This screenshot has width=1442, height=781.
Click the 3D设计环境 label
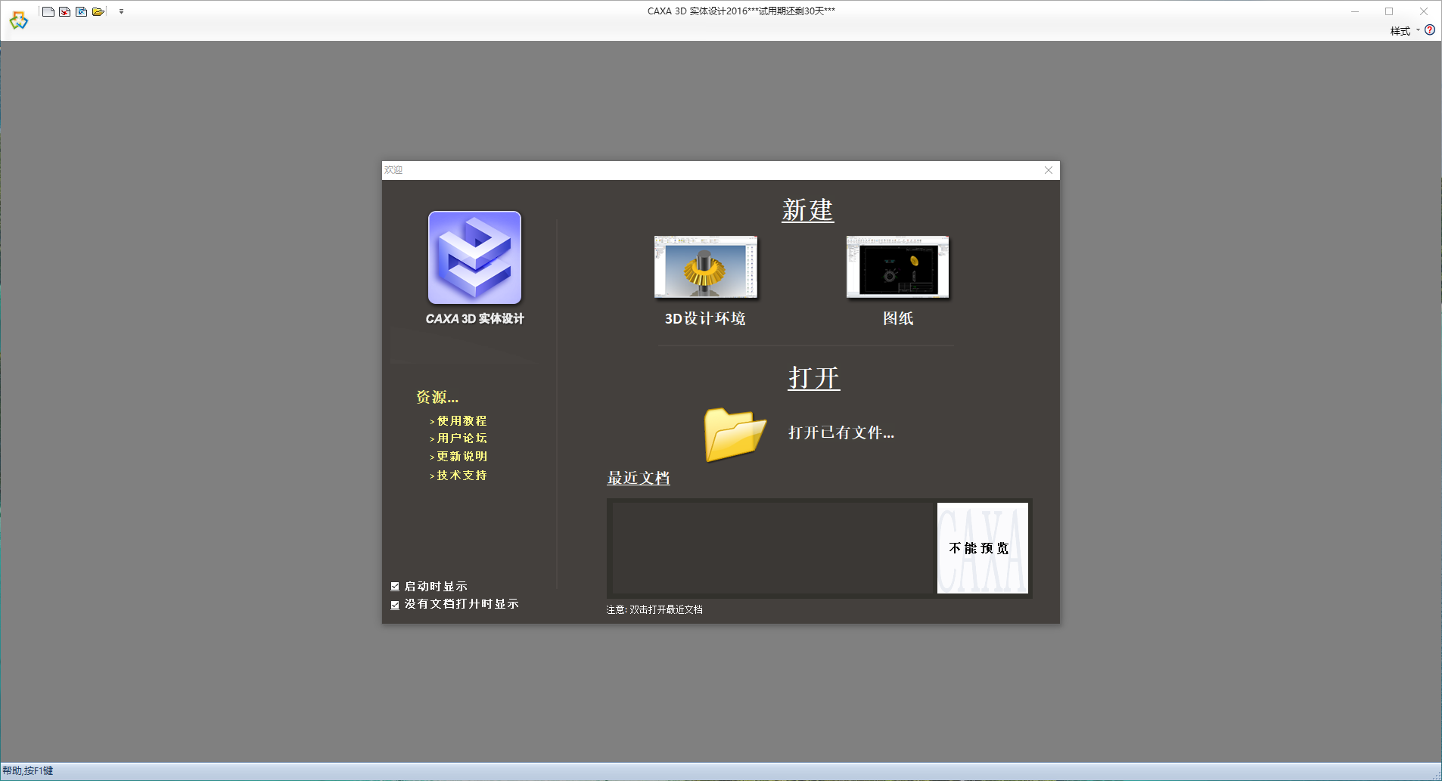tap(705, 318)
